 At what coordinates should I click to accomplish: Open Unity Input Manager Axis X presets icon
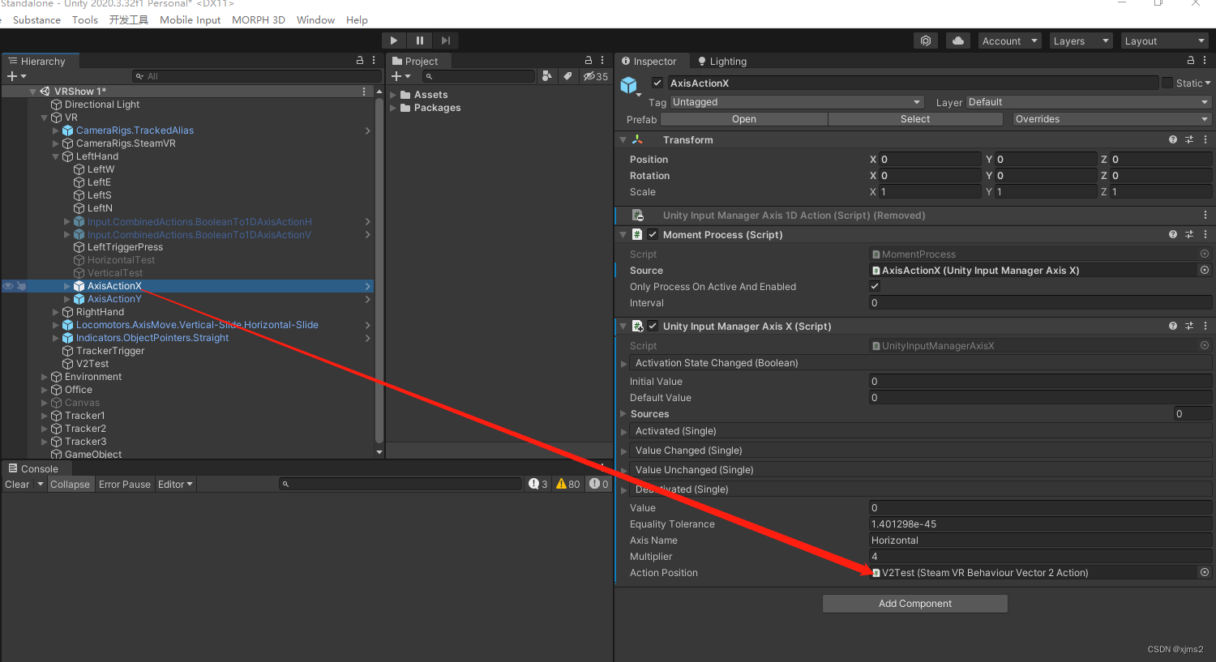[x=1189, y=326]
